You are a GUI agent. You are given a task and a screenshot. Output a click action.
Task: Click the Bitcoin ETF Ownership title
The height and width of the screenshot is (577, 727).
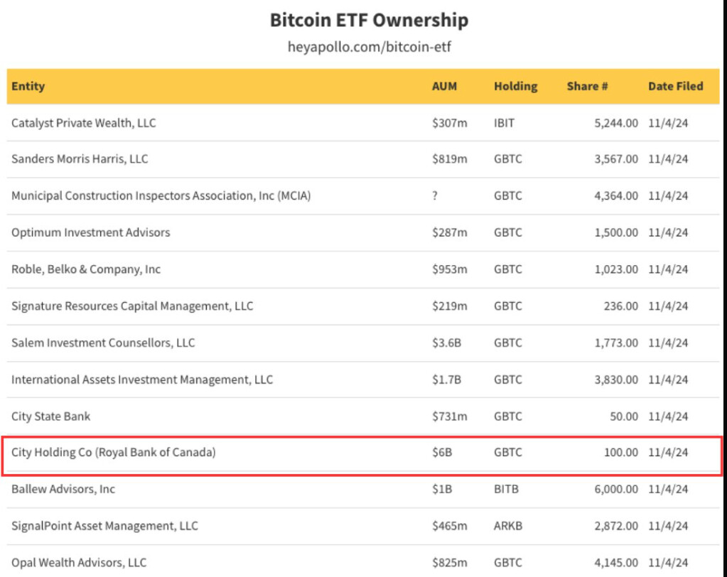[x=369, y=20]
